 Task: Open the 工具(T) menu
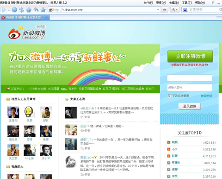187,3
